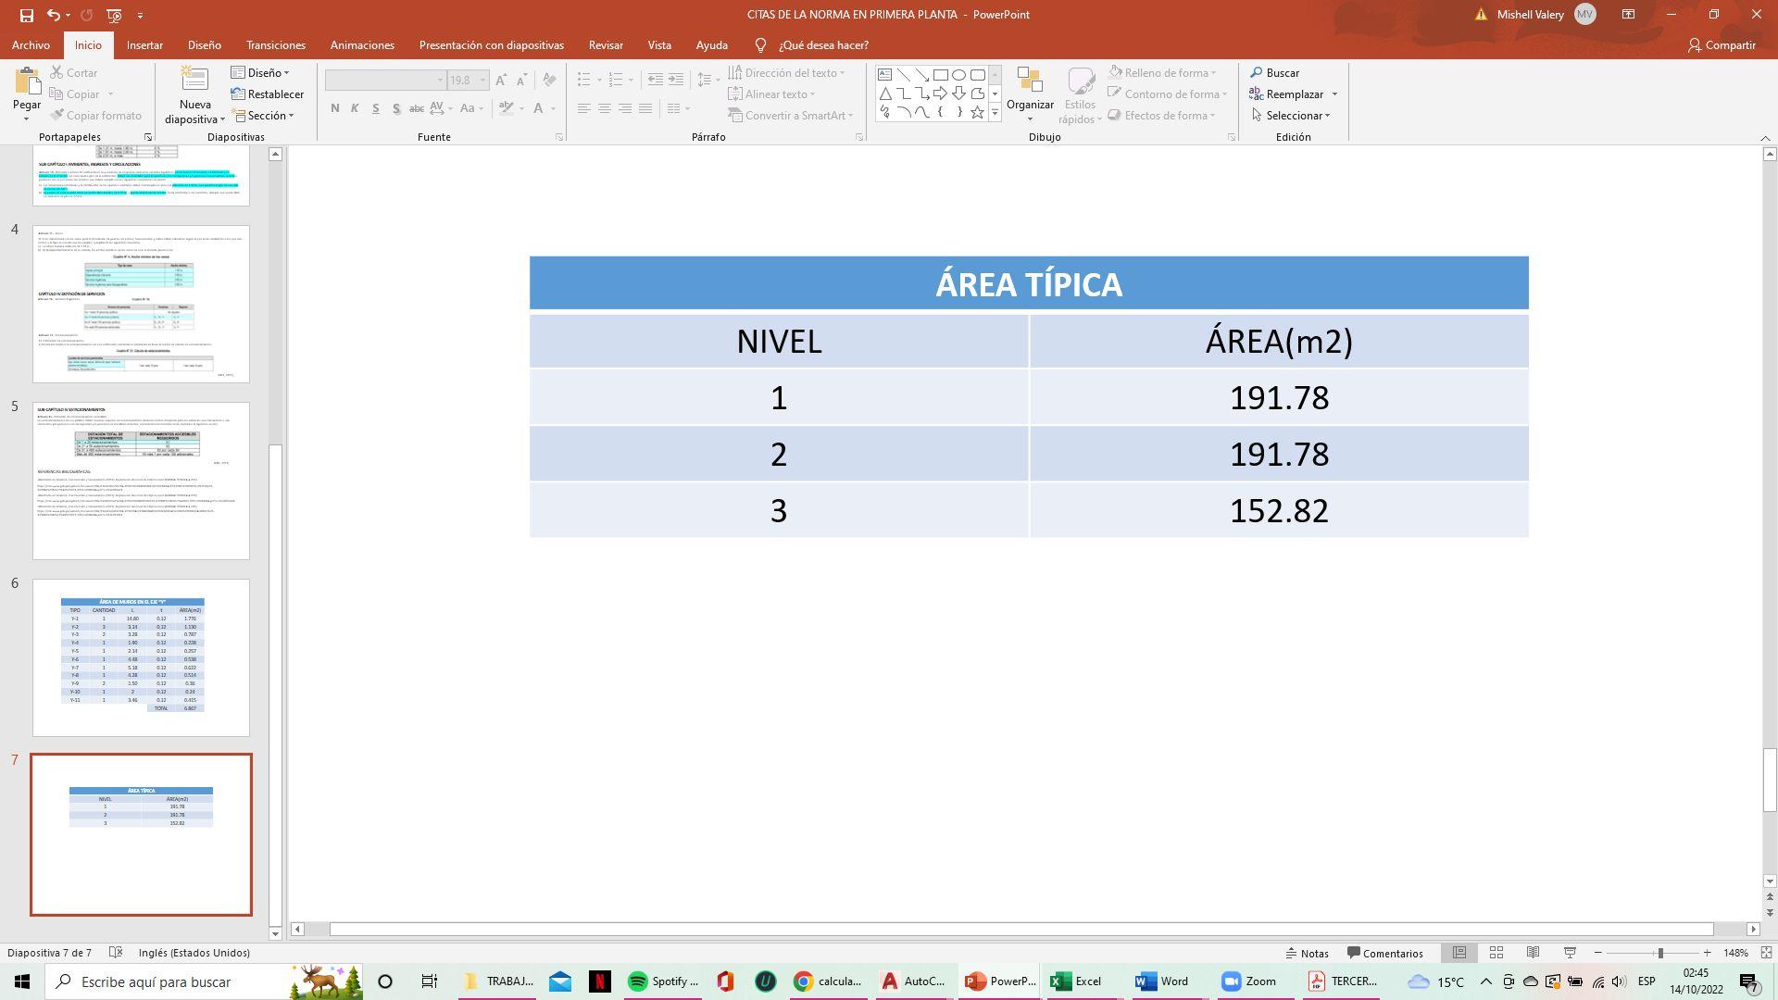The width and height of the screenshot is (1778, 1000).
Task: Click fit slide to window icon
Action: [1766, 953]
